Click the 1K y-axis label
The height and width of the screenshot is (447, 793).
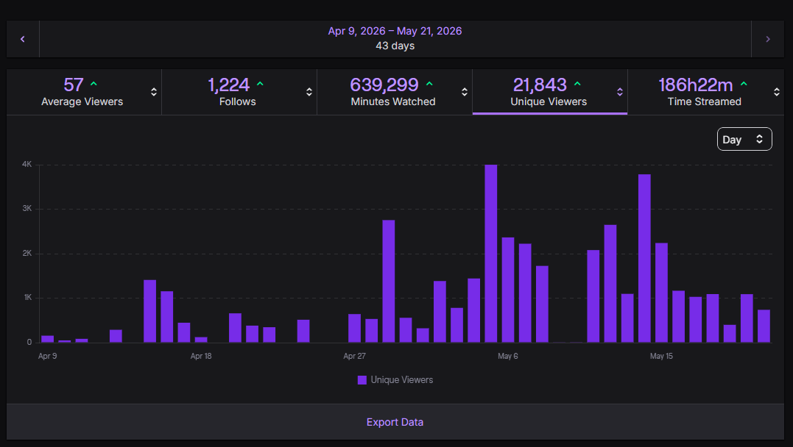click(27, 298)
